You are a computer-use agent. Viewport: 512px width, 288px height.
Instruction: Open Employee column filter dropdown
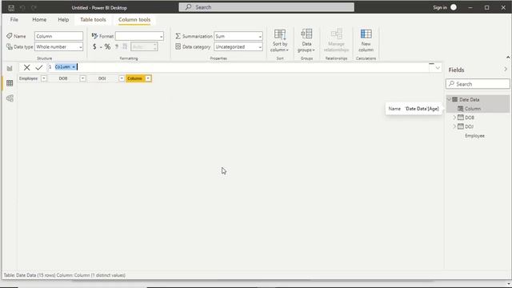44,78
